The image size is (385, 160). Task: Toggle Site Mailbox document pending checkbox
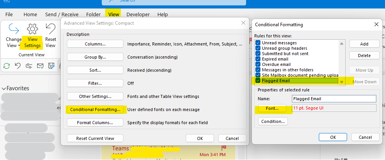click(258, 75)
